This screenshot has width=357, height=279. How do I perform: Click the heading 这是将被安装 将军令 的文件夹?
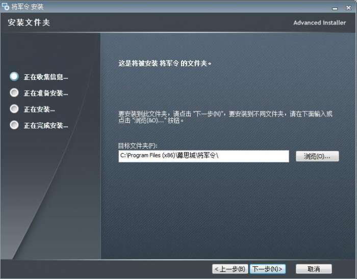point(165,63)
